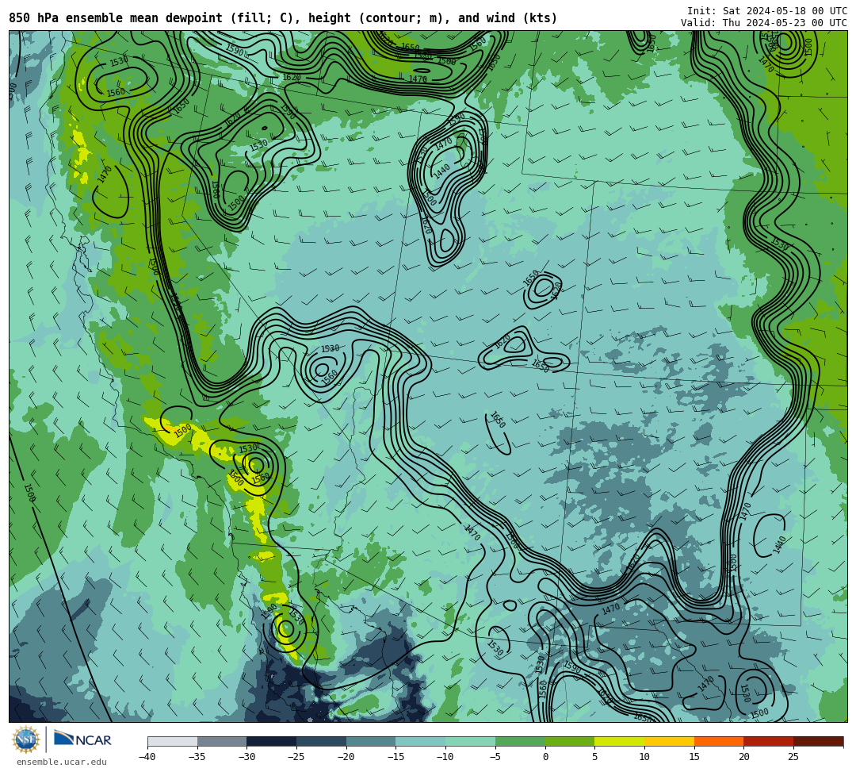Image resolution: width=856 pixels, height=772 pixels.
Task: Pick the -20 to -15 teal-gray swatch
Action: point(371,741)
